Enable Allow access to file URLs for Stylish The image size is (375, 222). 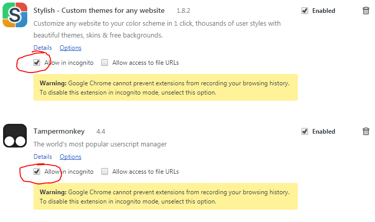104,63
